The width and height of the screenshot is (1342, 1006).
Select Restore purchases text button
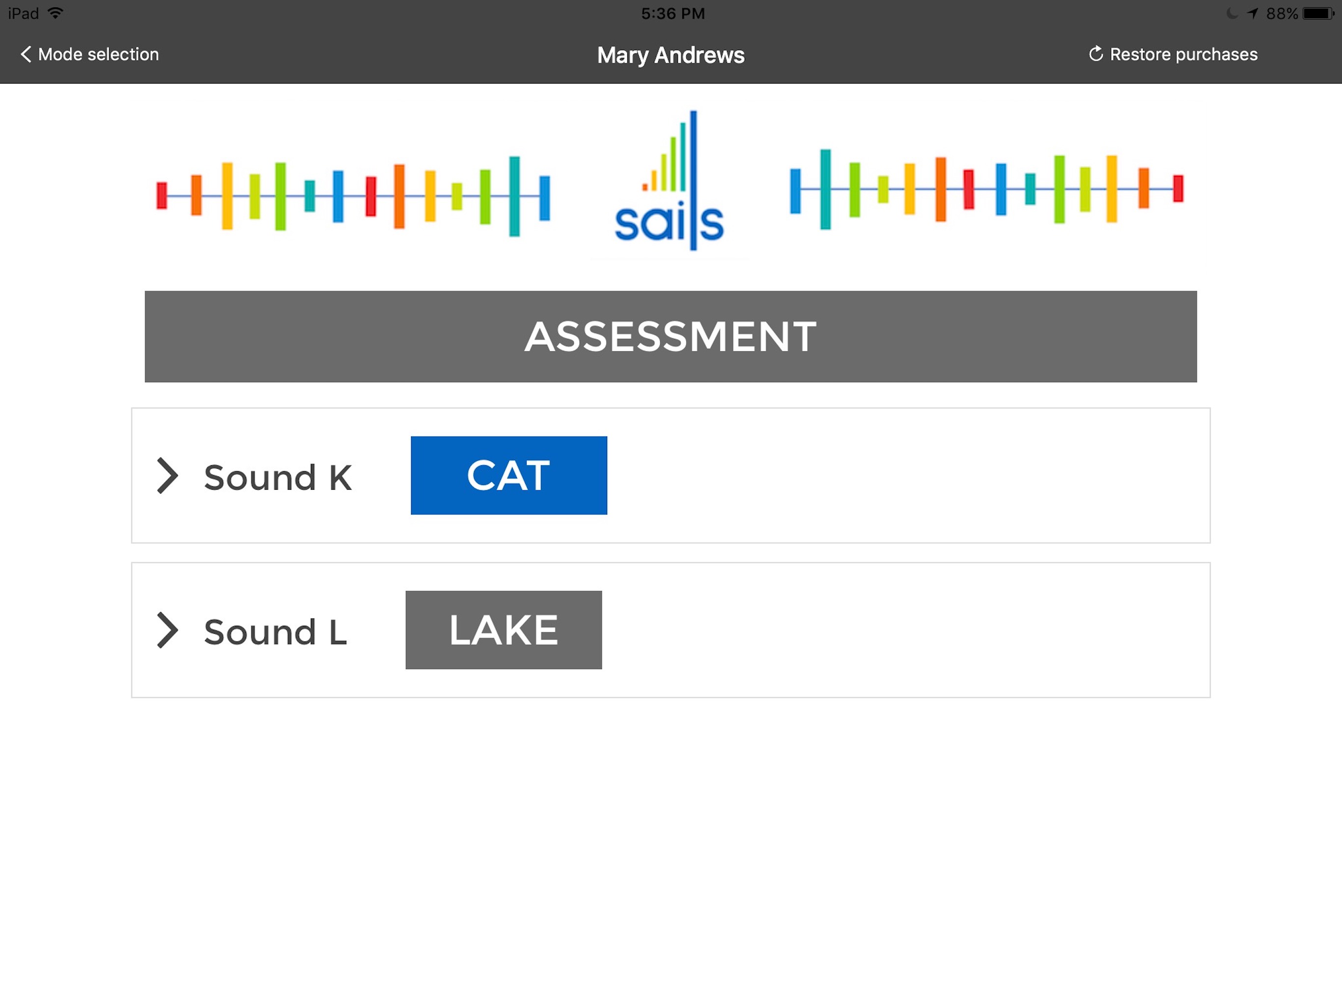(1184, 55)
